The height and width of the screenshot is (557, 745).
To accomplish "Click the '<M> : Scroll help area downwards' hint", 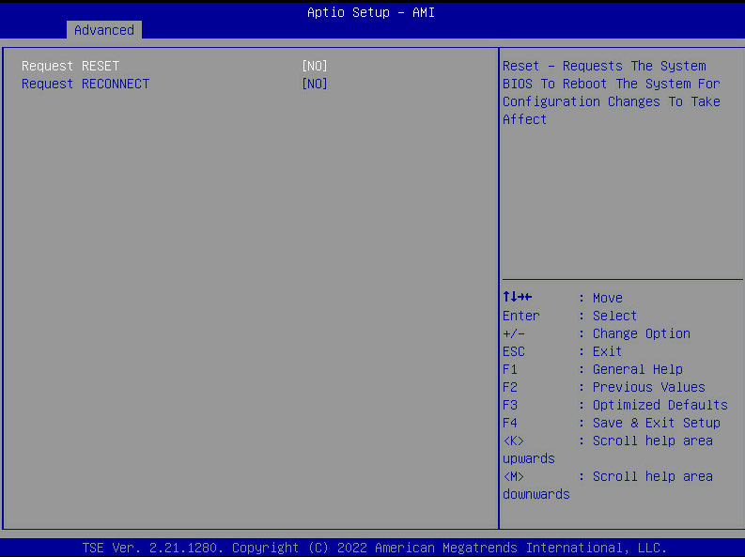I will tap(608, 485).
